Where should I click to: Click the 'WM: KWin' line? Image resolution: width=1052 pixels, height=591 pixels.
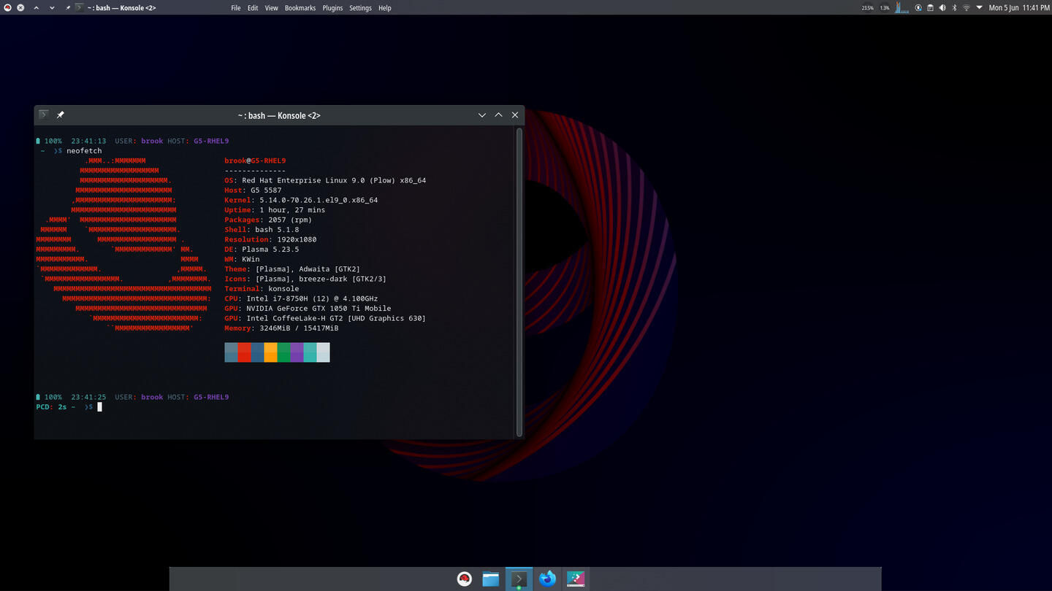pyautogui.click(x=242, y=259)
